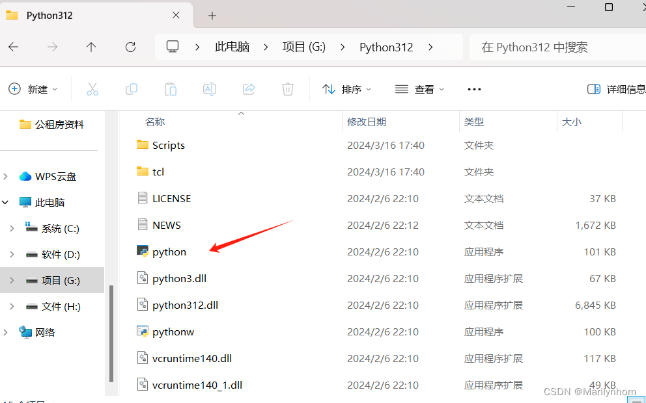This screenshot has width=646, height=403.
Task: Click the 2024/2/6 22:12 date cell
Action: (383, 225)
